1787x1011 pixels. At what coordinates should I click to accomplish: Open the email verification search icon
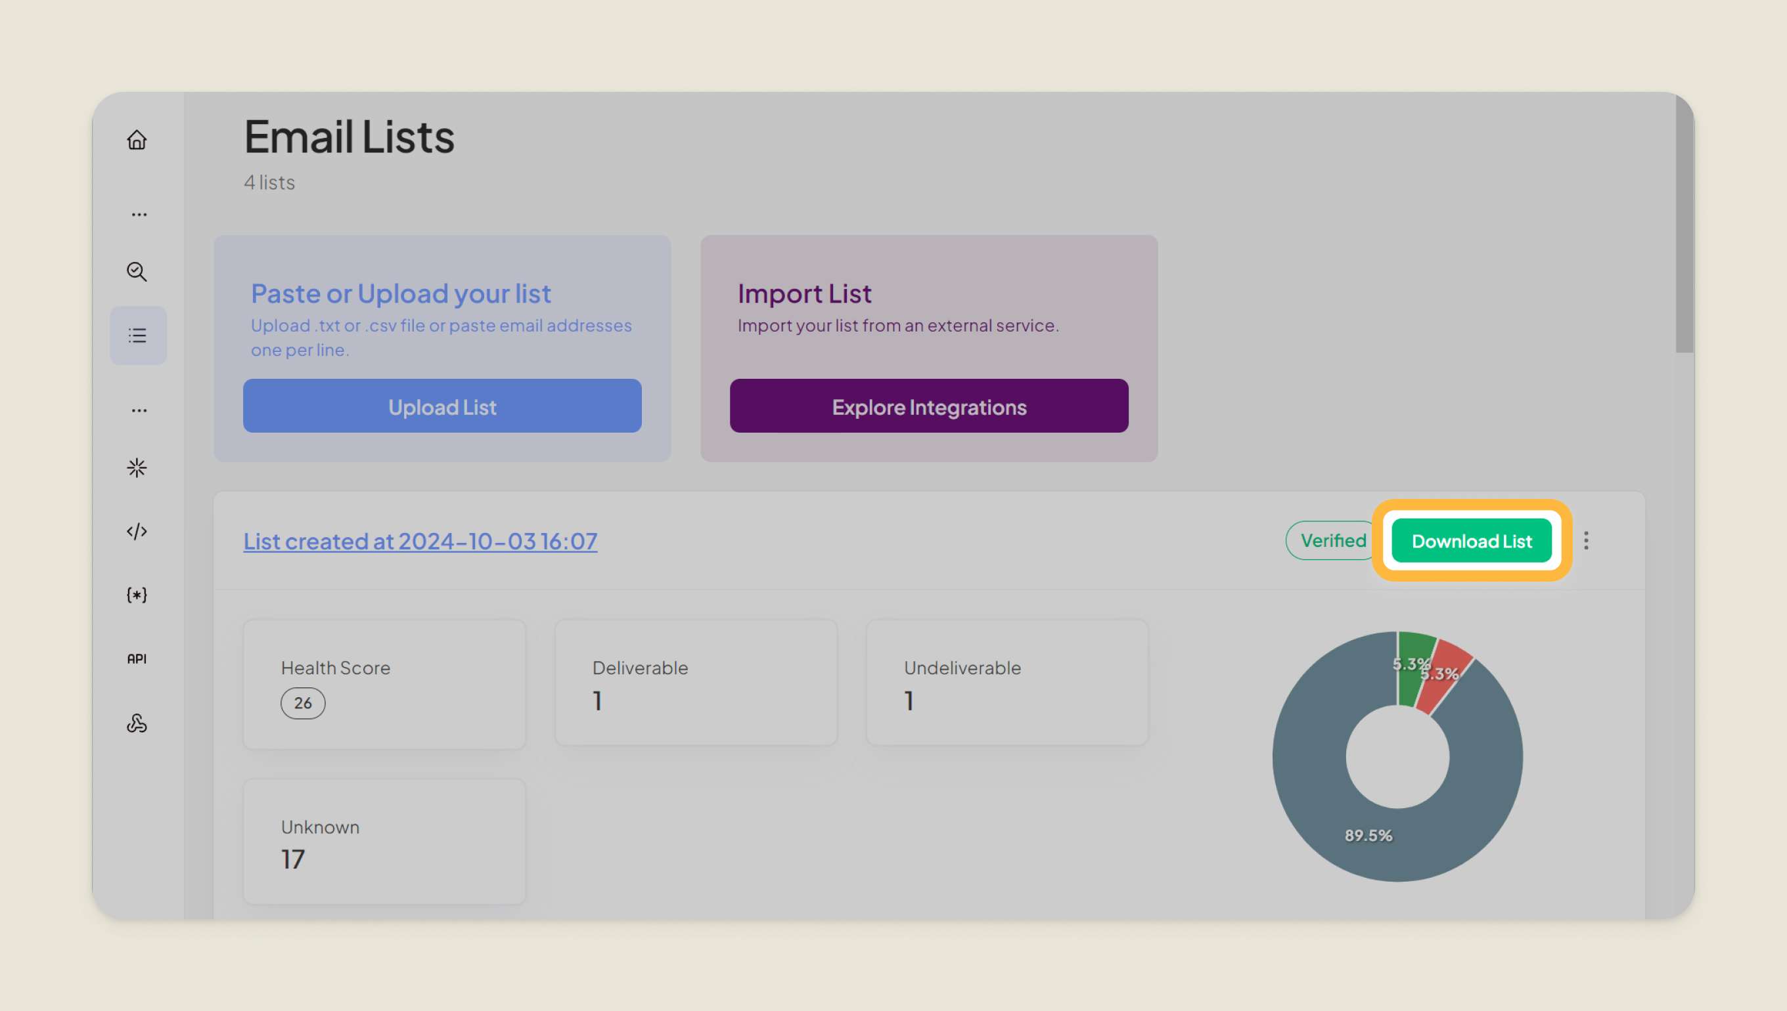[137, 272]
